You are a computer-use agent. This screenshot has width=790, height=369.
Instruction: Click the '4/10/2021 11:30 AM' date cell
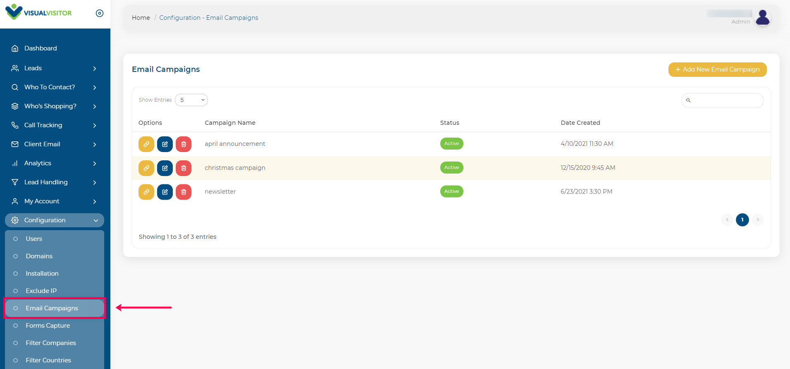587,144
